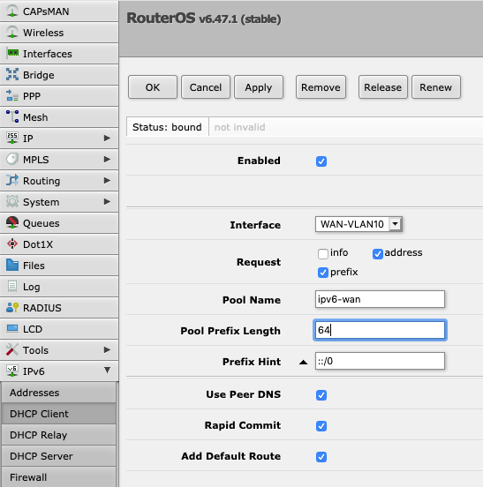Collapse the Prefix Hint field arrow

click(x=304, y=362)
